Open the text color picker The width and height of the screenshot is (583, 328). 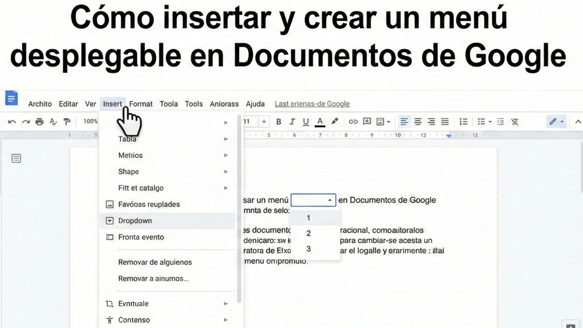click(x=320, y=122)
